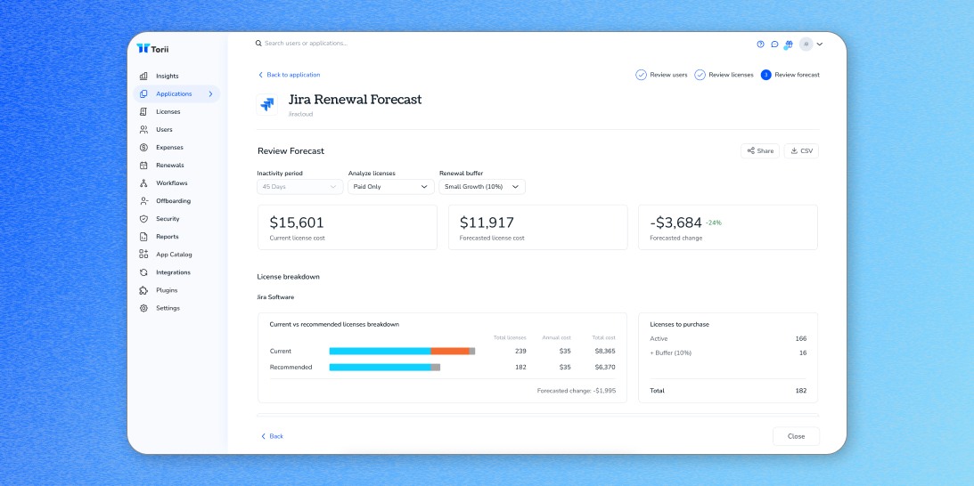Open the Analyze licenses Paid Only dropdown
The height and width of the screenshot is (486, 974).
point(390,186)
